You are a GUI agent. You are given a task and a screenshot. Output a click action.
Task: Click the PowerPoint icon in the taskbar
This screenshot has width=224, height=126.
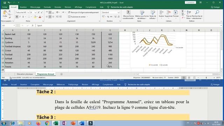(x=73, y=123)
